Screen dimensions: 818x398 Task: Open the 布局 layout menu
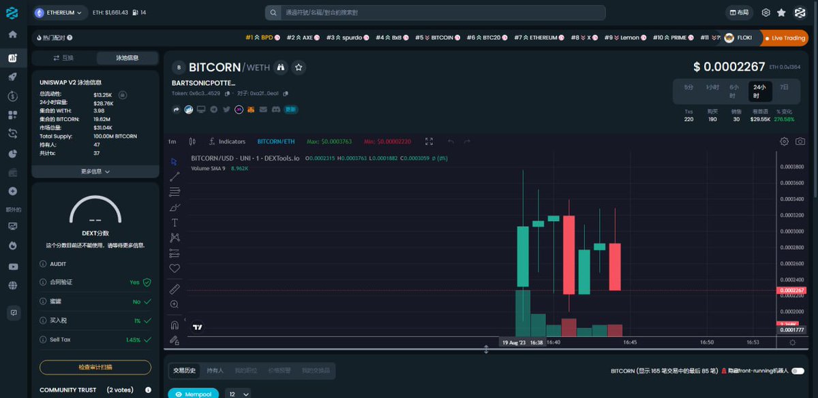[738, 13]
